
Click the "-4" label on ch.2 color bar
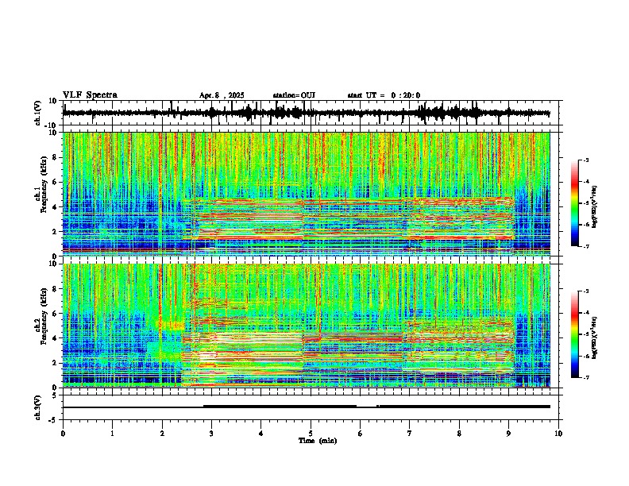coord(586,312)
